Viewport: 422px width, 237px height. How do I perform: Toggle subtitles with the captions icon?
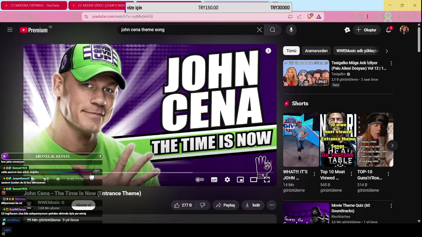[214, 180]
